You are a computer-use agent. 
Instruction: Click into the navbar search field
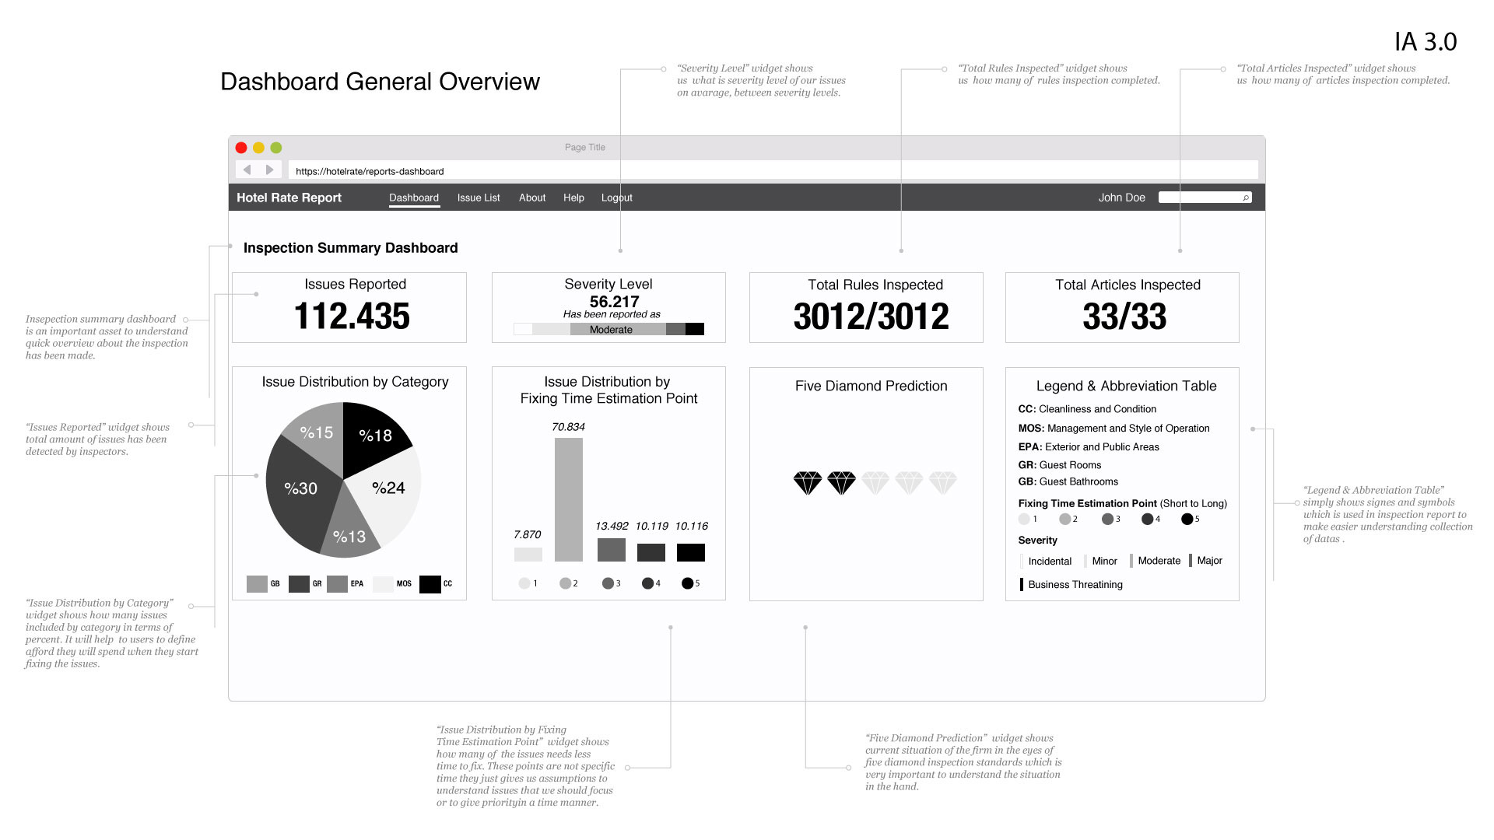tap(1205, 198)
